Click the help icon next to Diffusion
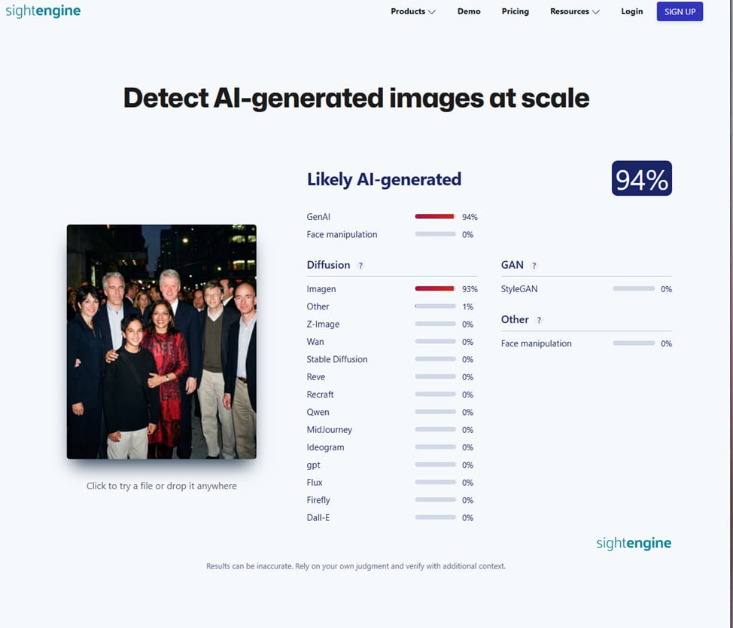 [360, 266]
